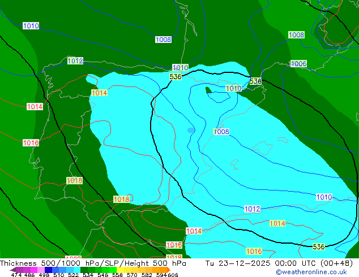Click the legend value 474

pyautogui.click(x=16, y=275)
